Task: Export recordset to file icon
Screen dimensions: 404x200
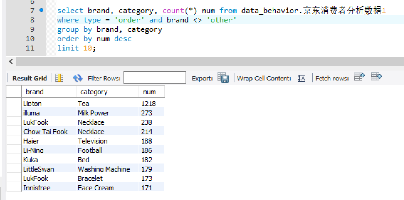Action: [x=223, y=78]
